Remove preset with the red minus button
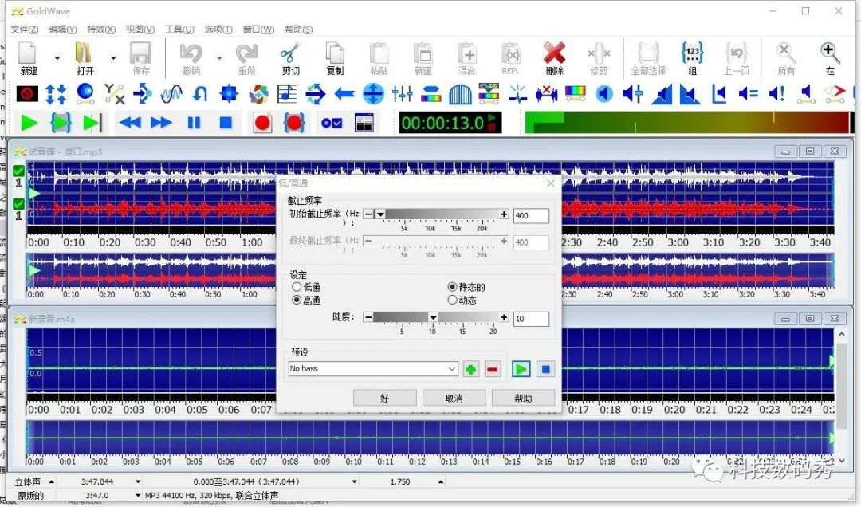 click(x=493, y=369)
